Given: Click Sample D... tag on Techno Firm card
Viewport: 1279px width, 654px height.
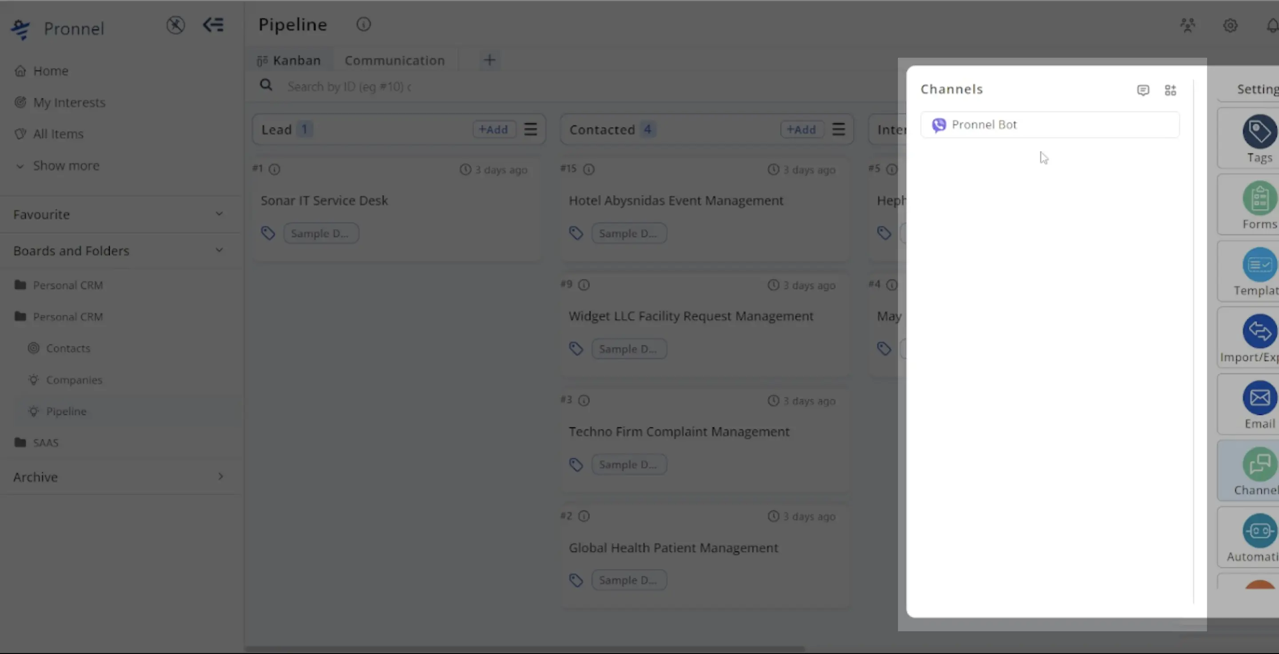Looking at the screenshot, I should [628, 465].
